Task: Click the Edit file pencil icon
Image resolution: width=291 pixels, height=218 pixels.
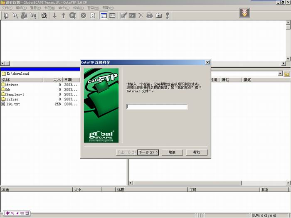Action: click(123, 16)
